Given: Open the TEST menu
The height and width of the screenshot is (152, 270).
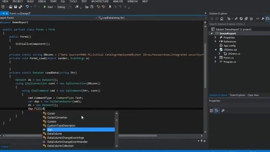Looking at the screenshot, I should click(84, 1).
